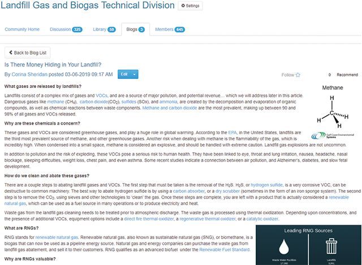Click the trash can Landfills icon

(x=333, y=246)
